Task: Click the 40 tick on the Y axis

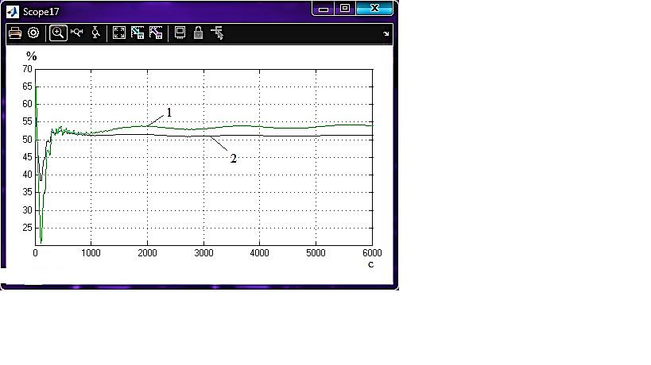Action: coord(27,175)
